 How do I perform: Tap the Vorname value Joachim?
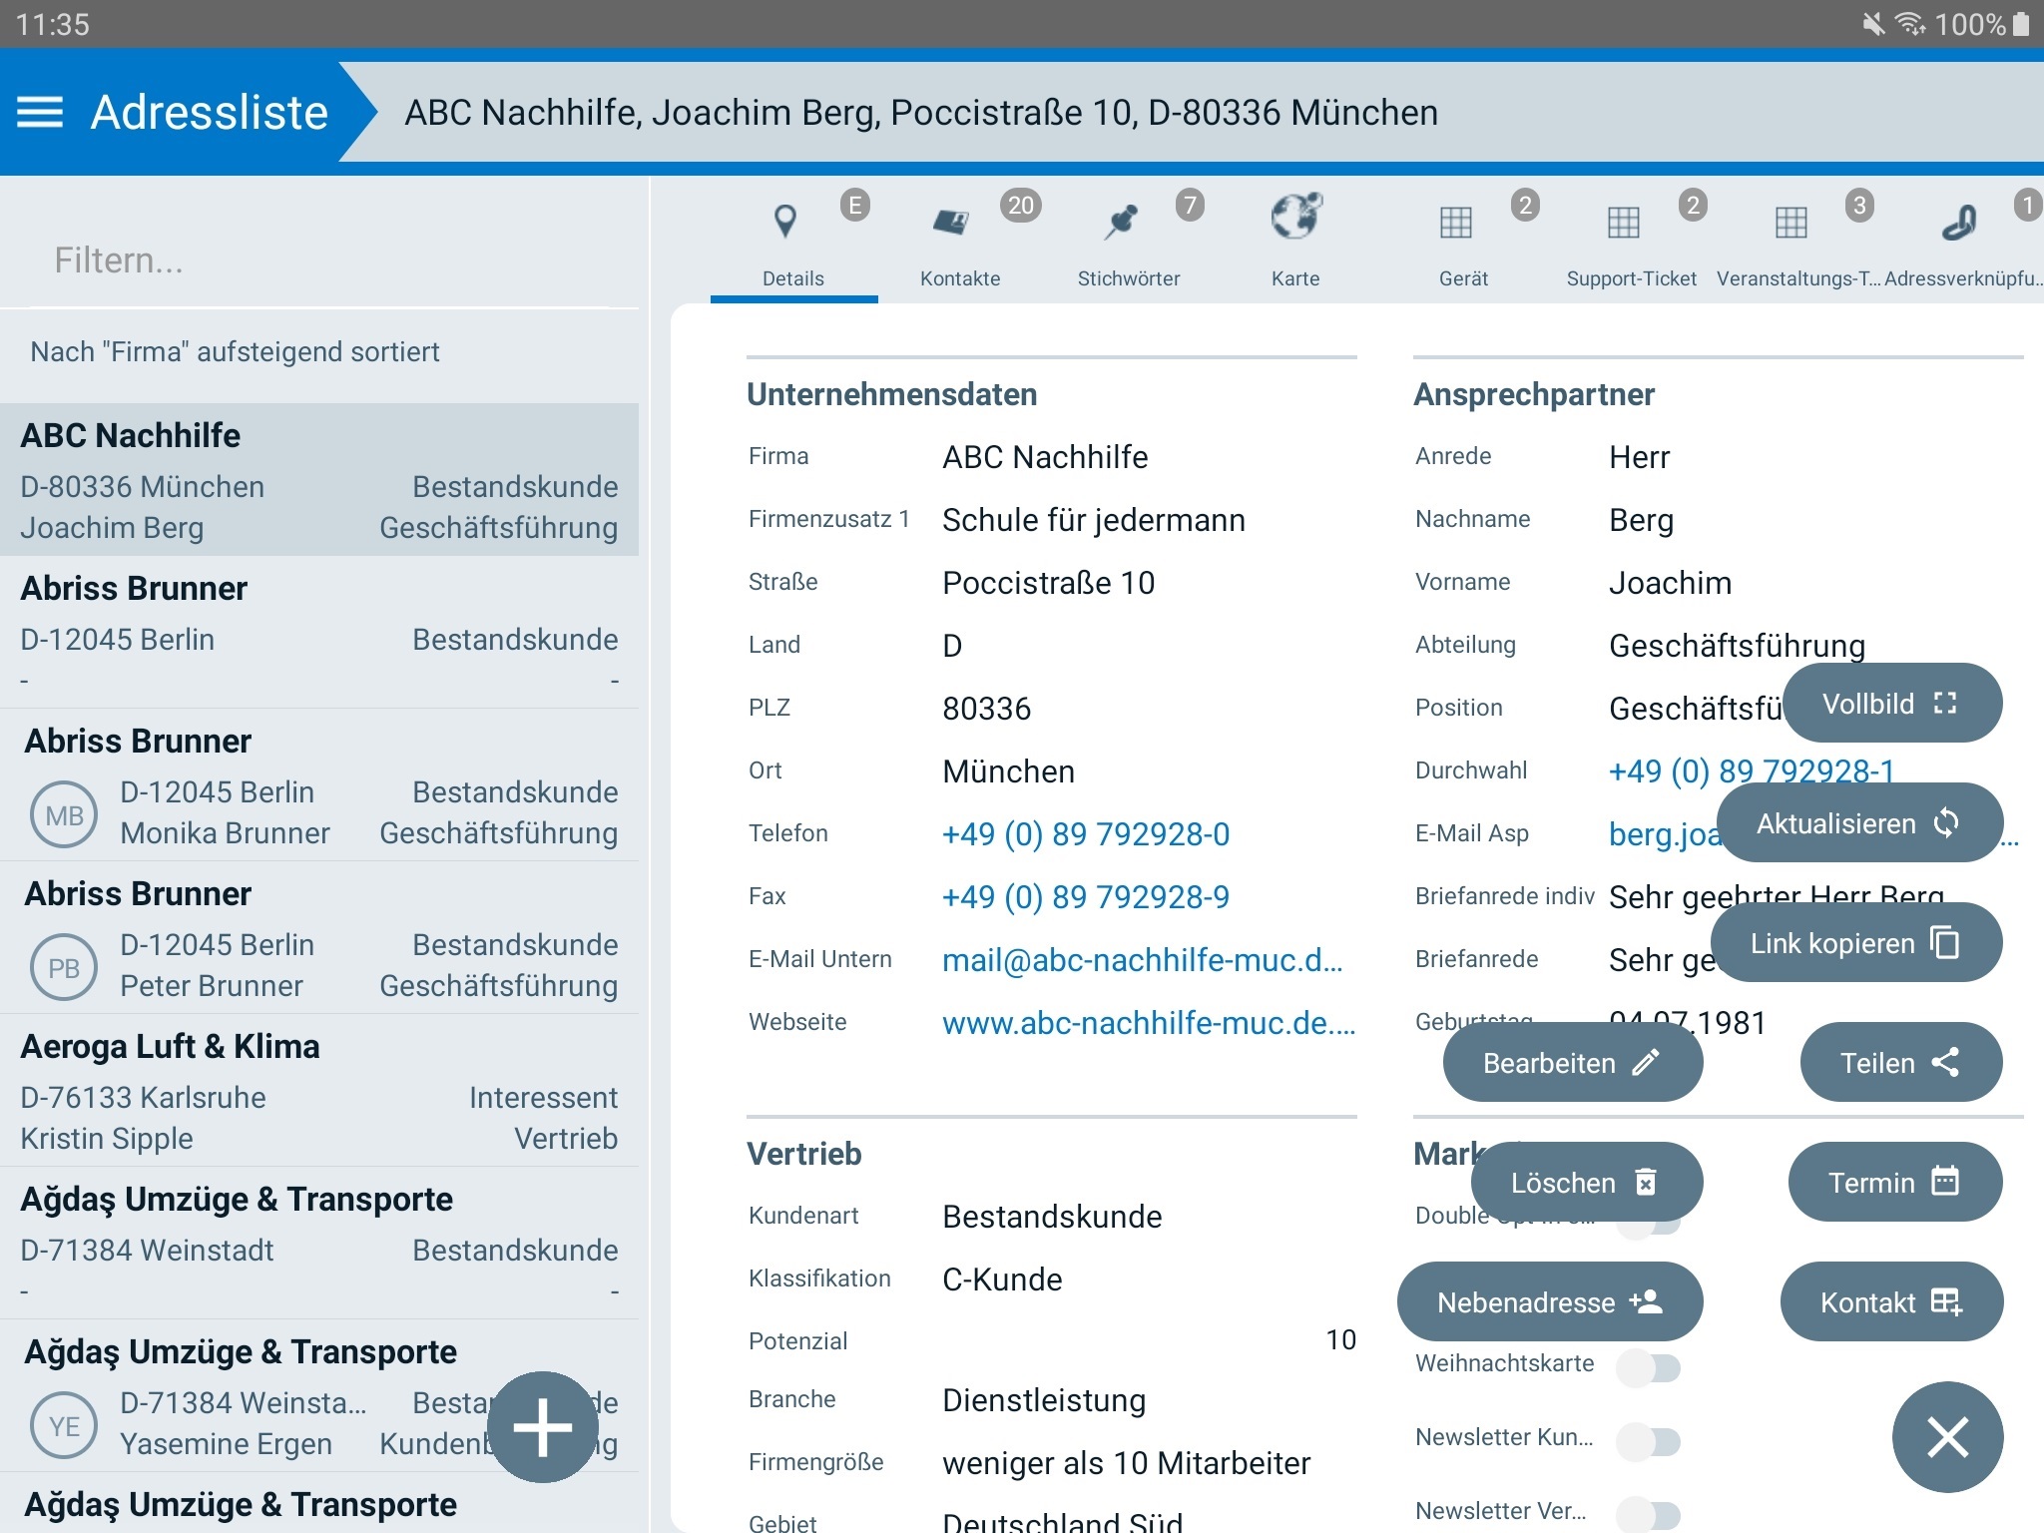1670,582
